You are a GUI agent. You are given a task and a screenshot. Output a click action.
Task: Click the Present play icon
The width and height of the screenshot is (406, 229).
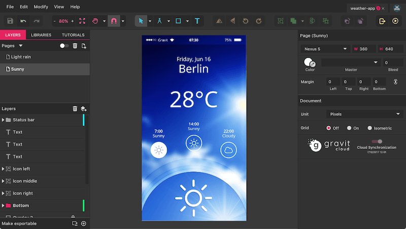[x=395, y=21]
